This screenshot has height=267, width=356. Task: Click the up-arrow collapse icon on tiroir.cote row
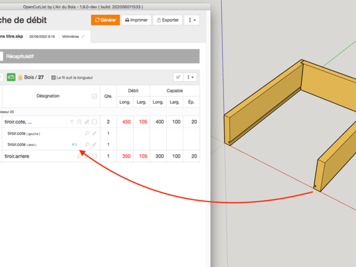point(72,122)
